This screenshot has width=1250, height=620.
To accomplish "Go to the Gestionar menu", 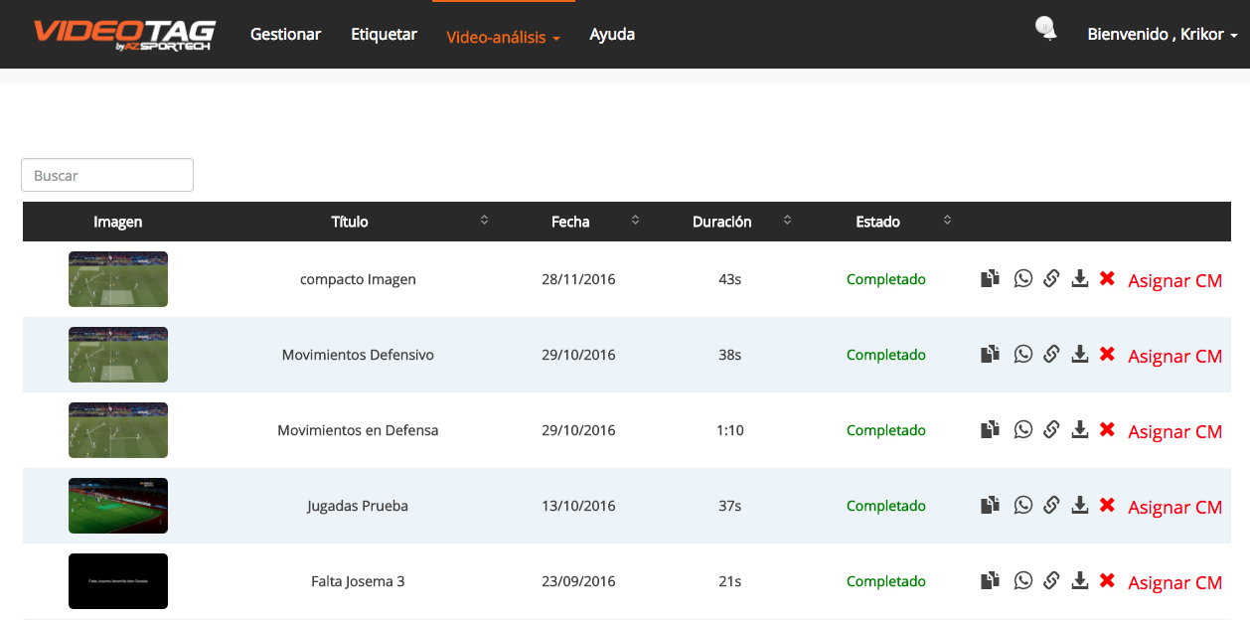I will tap(285, 35).
